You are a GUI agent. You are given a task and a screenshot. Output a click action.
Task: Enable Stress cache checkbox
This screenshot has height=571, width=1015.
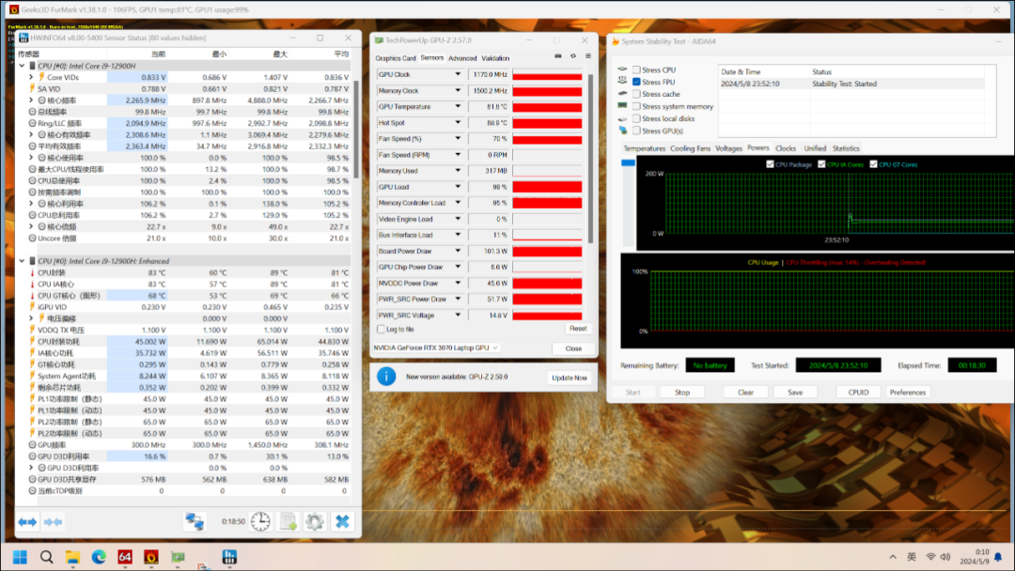click(636, 94)
